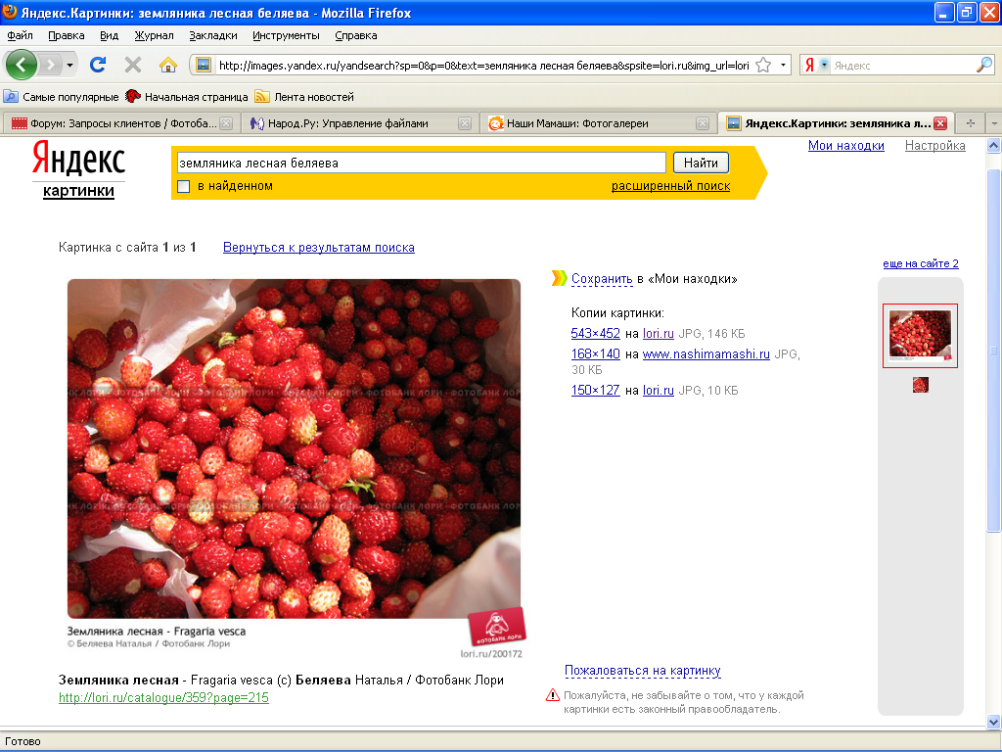Click Пожаловаться на картинку

pos(642,671)
